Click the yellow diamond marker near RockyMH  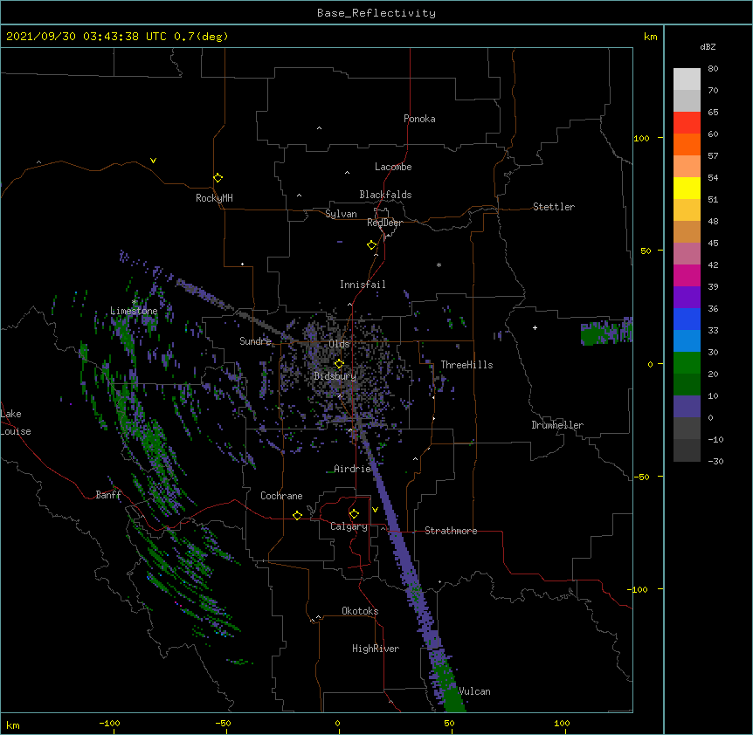coord(218,178)
